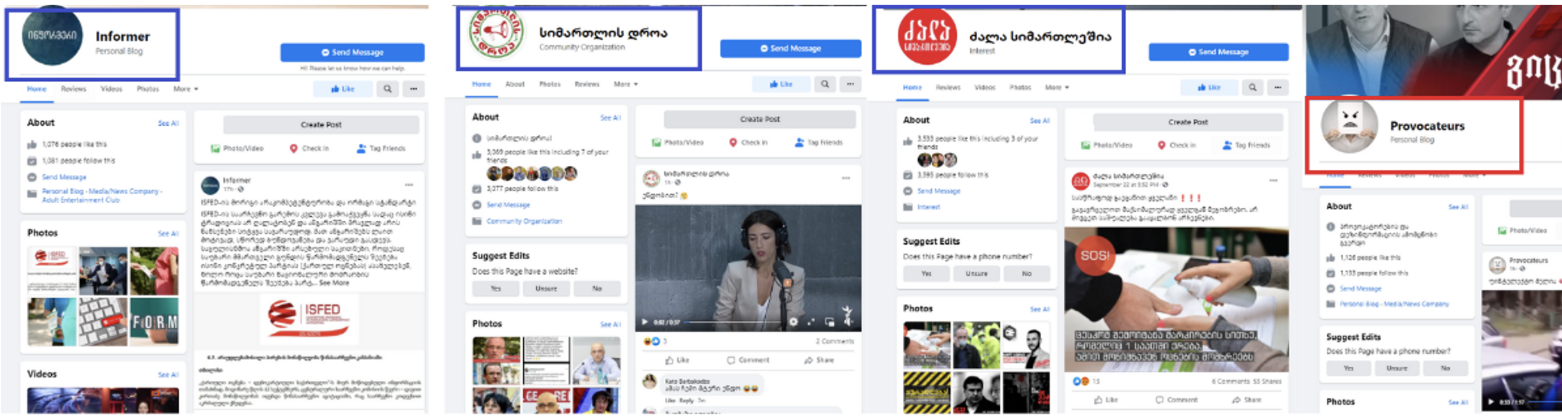Image resolution: width=1562 pixels, height=418 pixels.
Task: Click Photo/Video on the Interest page composer
Action: (x=1107, y=145)
